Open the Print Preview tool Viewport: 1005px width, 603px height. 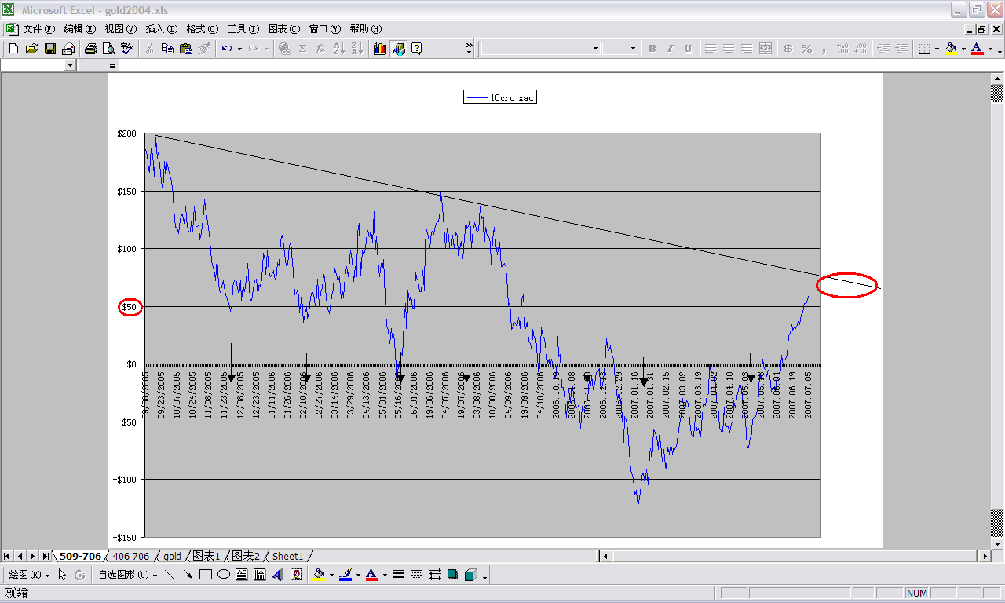click(109, 49)
